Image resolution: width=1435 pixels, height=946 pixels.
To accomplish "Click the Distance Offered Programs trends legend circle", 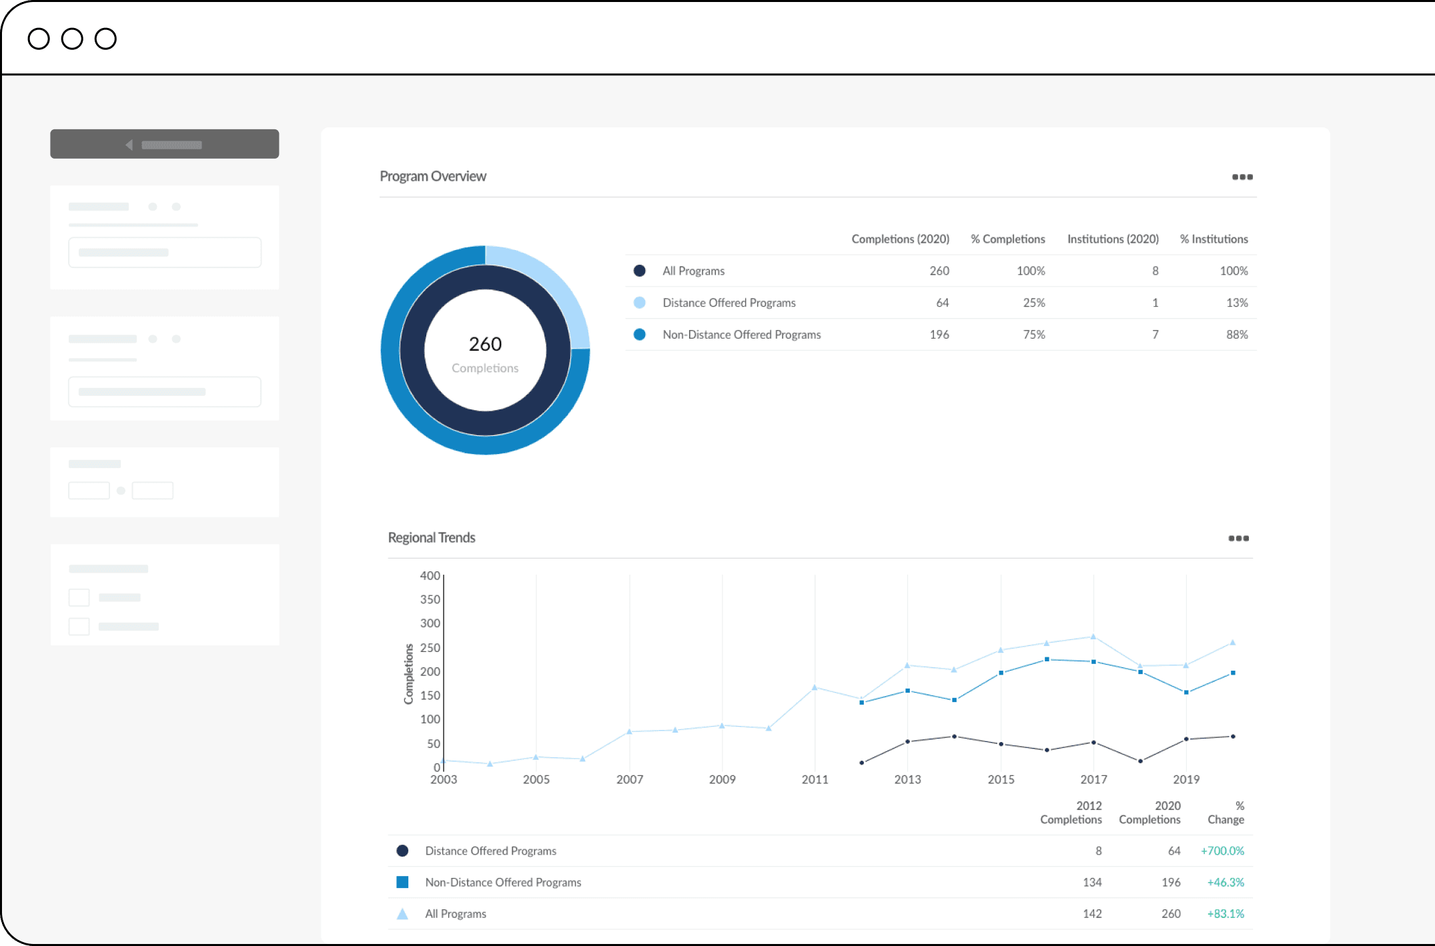I will (402, 851).
